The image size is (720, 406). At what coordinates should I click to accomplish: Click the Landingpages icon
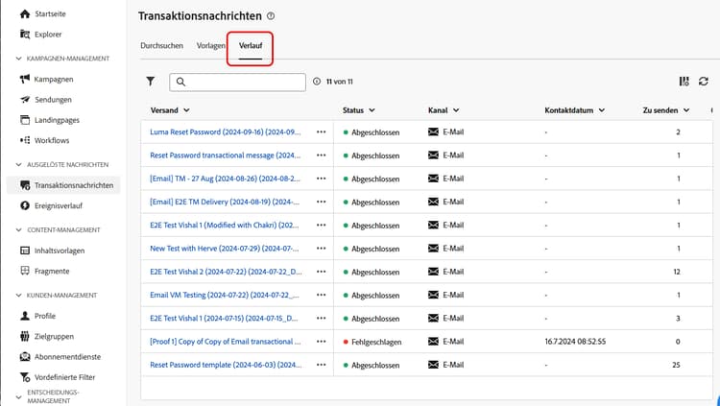coord(25,120)
